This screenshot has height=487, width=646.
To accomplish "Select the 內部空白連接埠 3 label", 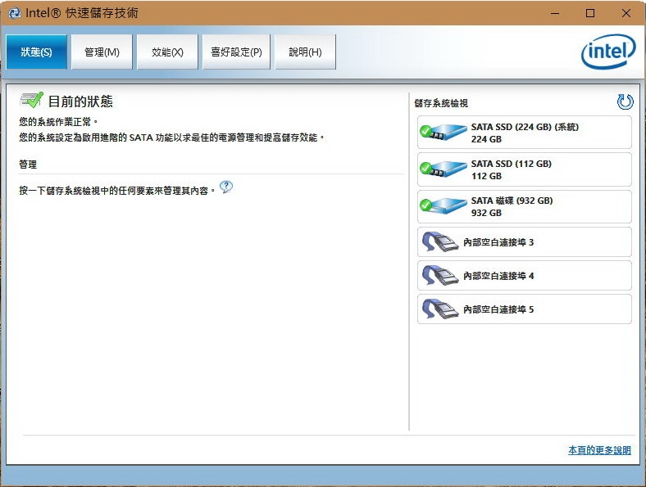I will click(x=498, y=242).
